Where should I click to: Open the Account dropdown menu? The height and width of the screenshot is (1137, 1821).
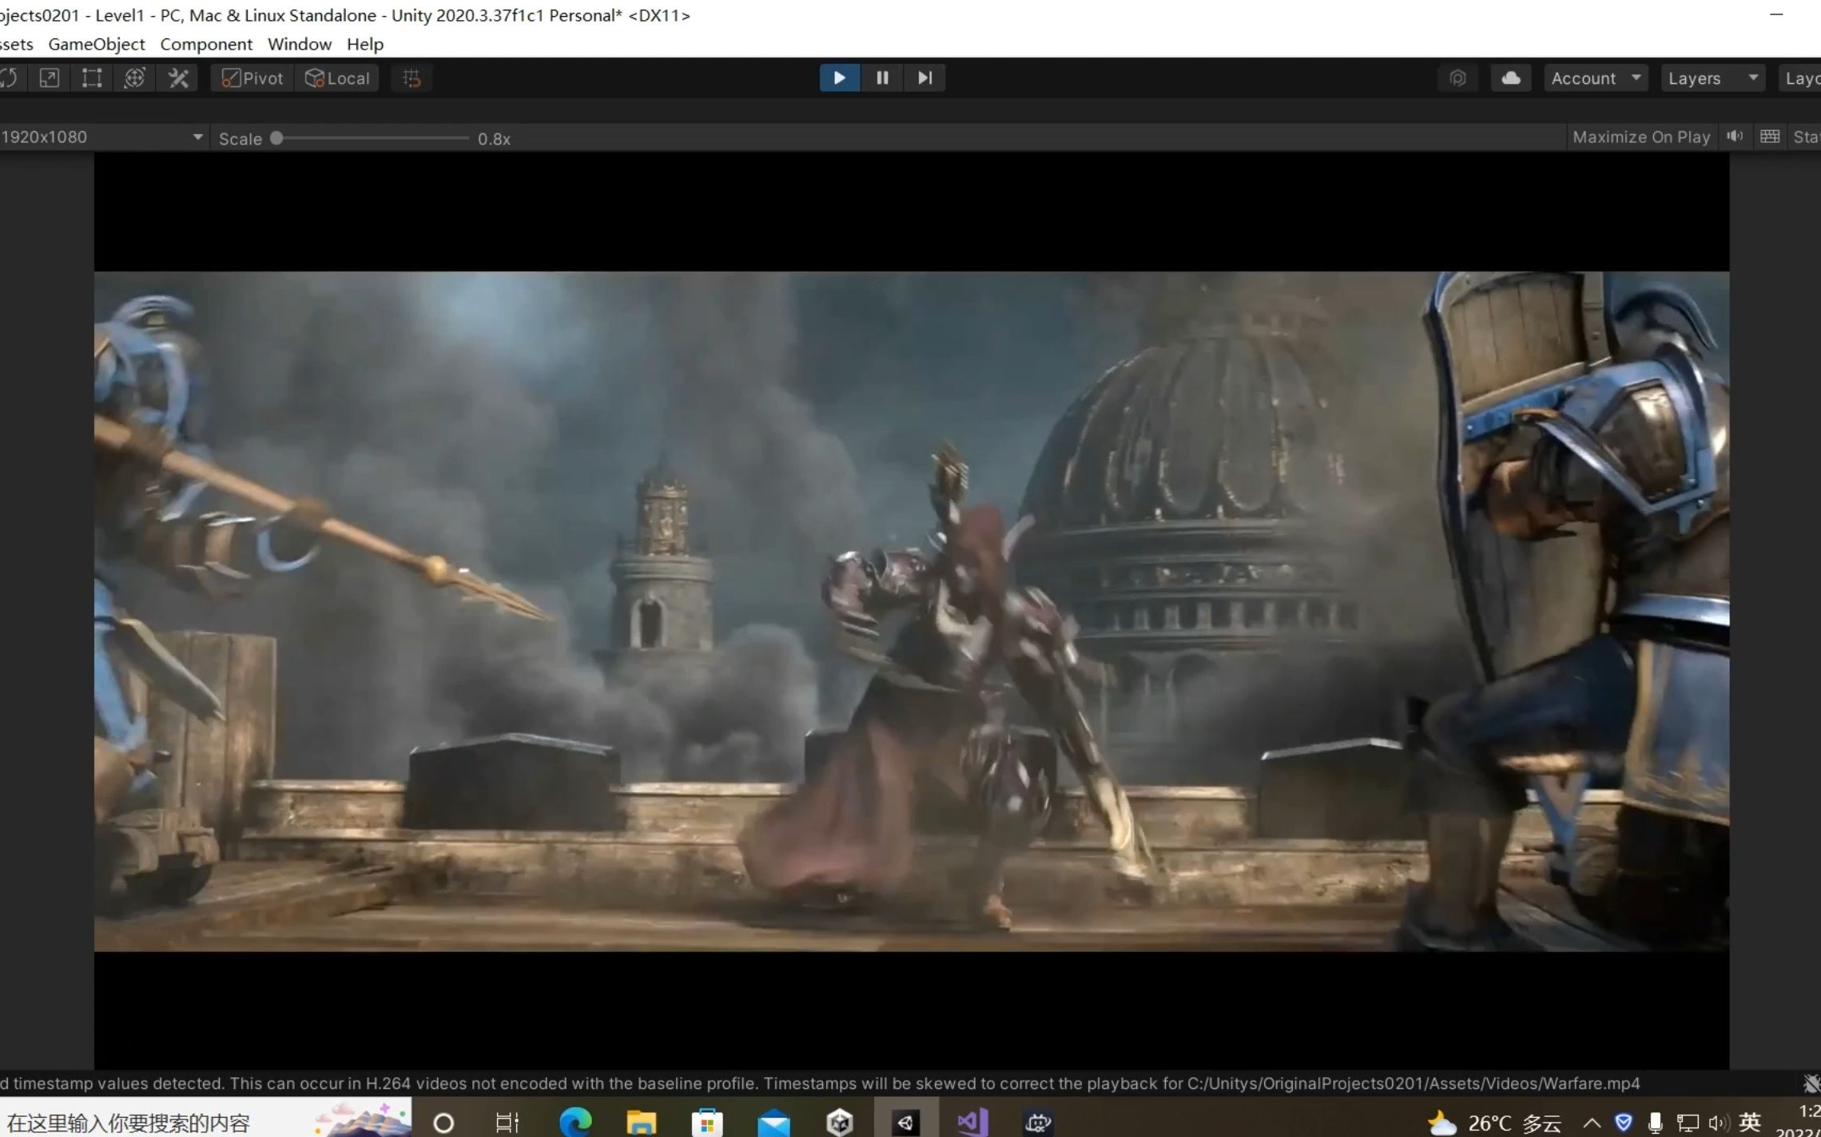[x=1593, y=77]
